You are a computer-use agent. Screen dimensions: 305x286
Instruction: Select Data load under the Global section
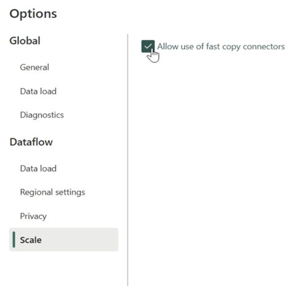pos(38,91)
